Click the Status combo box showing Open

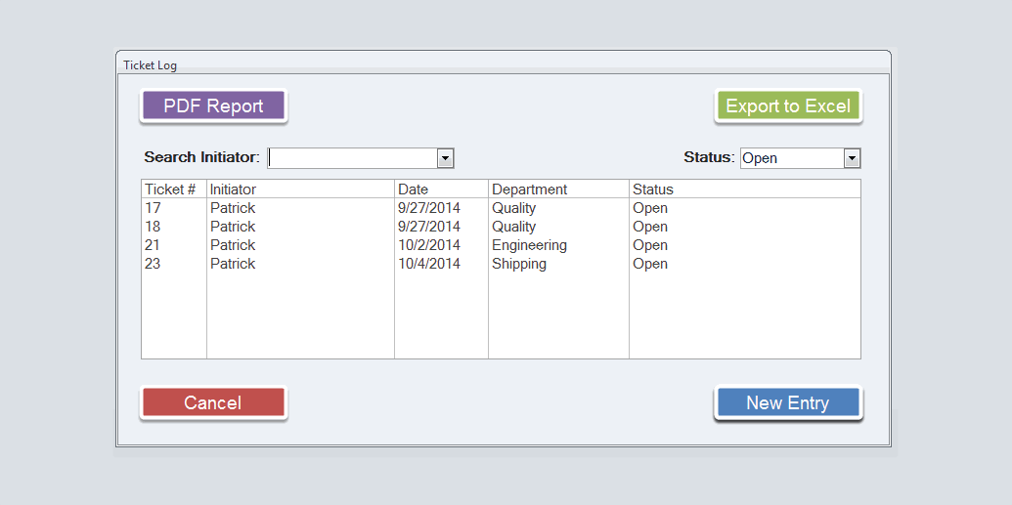tap(791, 158)
